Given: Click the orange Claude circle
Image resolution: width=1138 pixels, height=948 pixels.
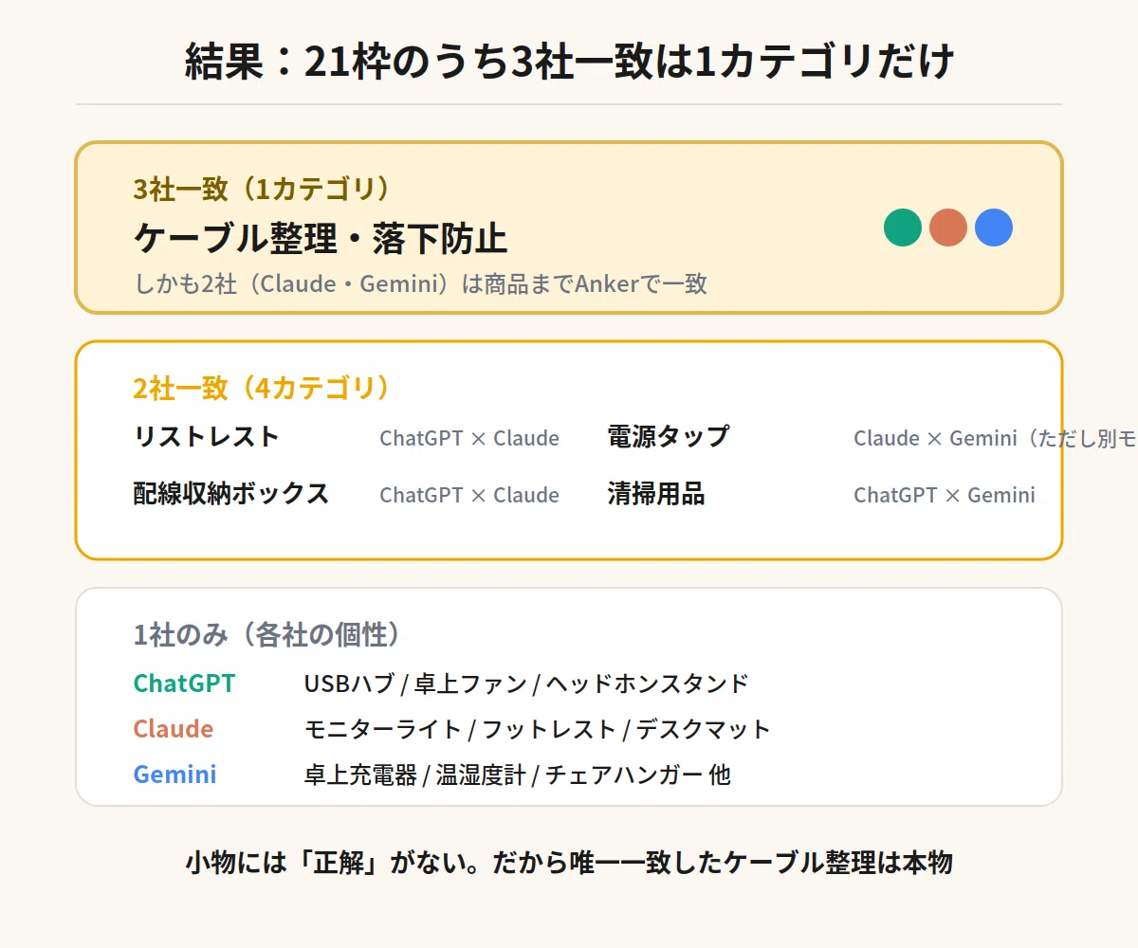Looking at the screenshot, I should (948, 228).
